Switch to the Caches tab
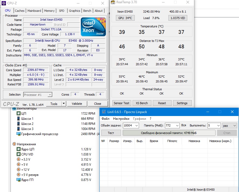 (x=20, y=11)
